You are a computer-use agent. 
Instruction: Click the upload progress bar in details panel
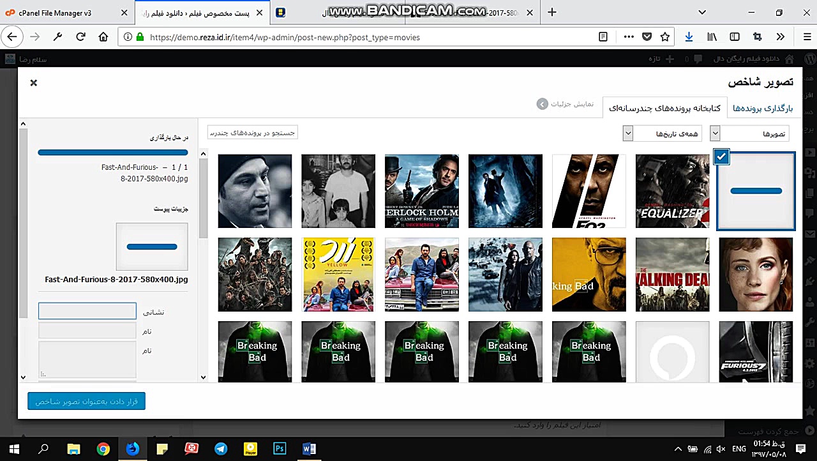click(113, 153)
